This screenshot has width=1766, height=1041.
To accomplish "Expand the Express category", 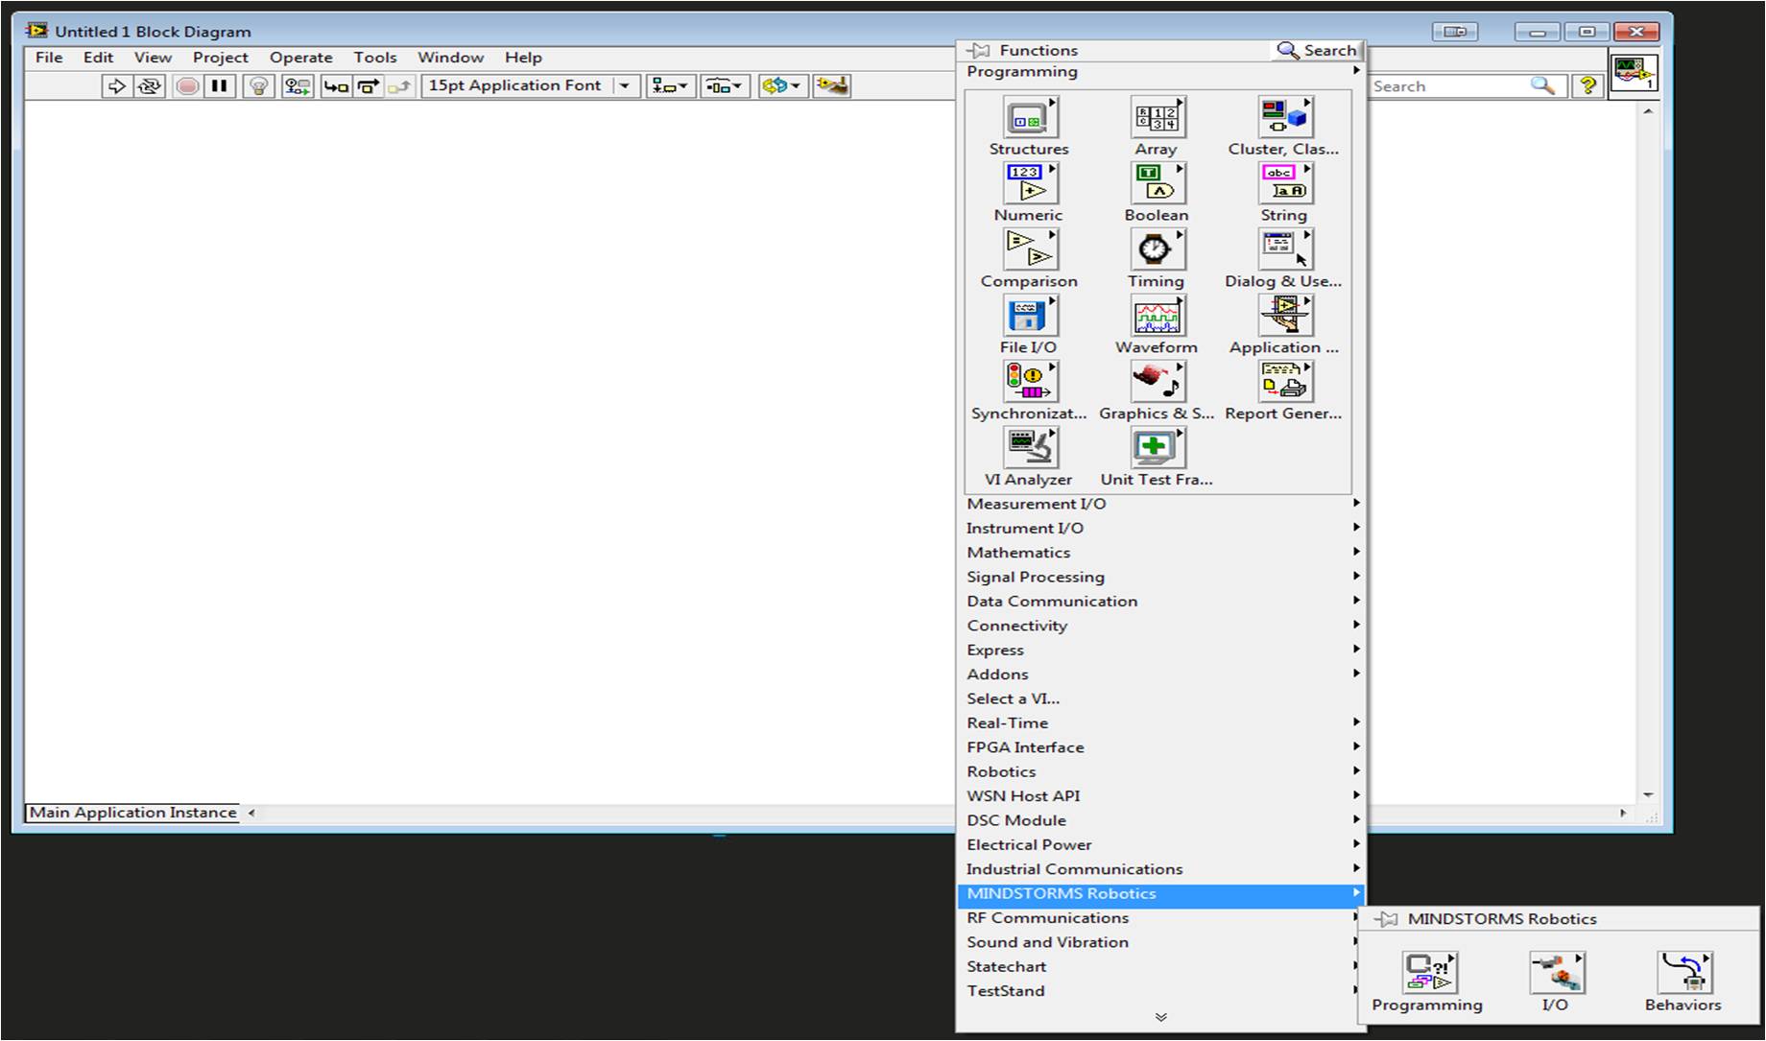I will [1162, 651].
